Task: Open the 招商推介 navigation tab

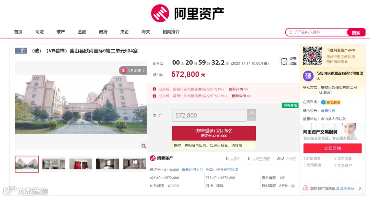Action: click(171, 32)
